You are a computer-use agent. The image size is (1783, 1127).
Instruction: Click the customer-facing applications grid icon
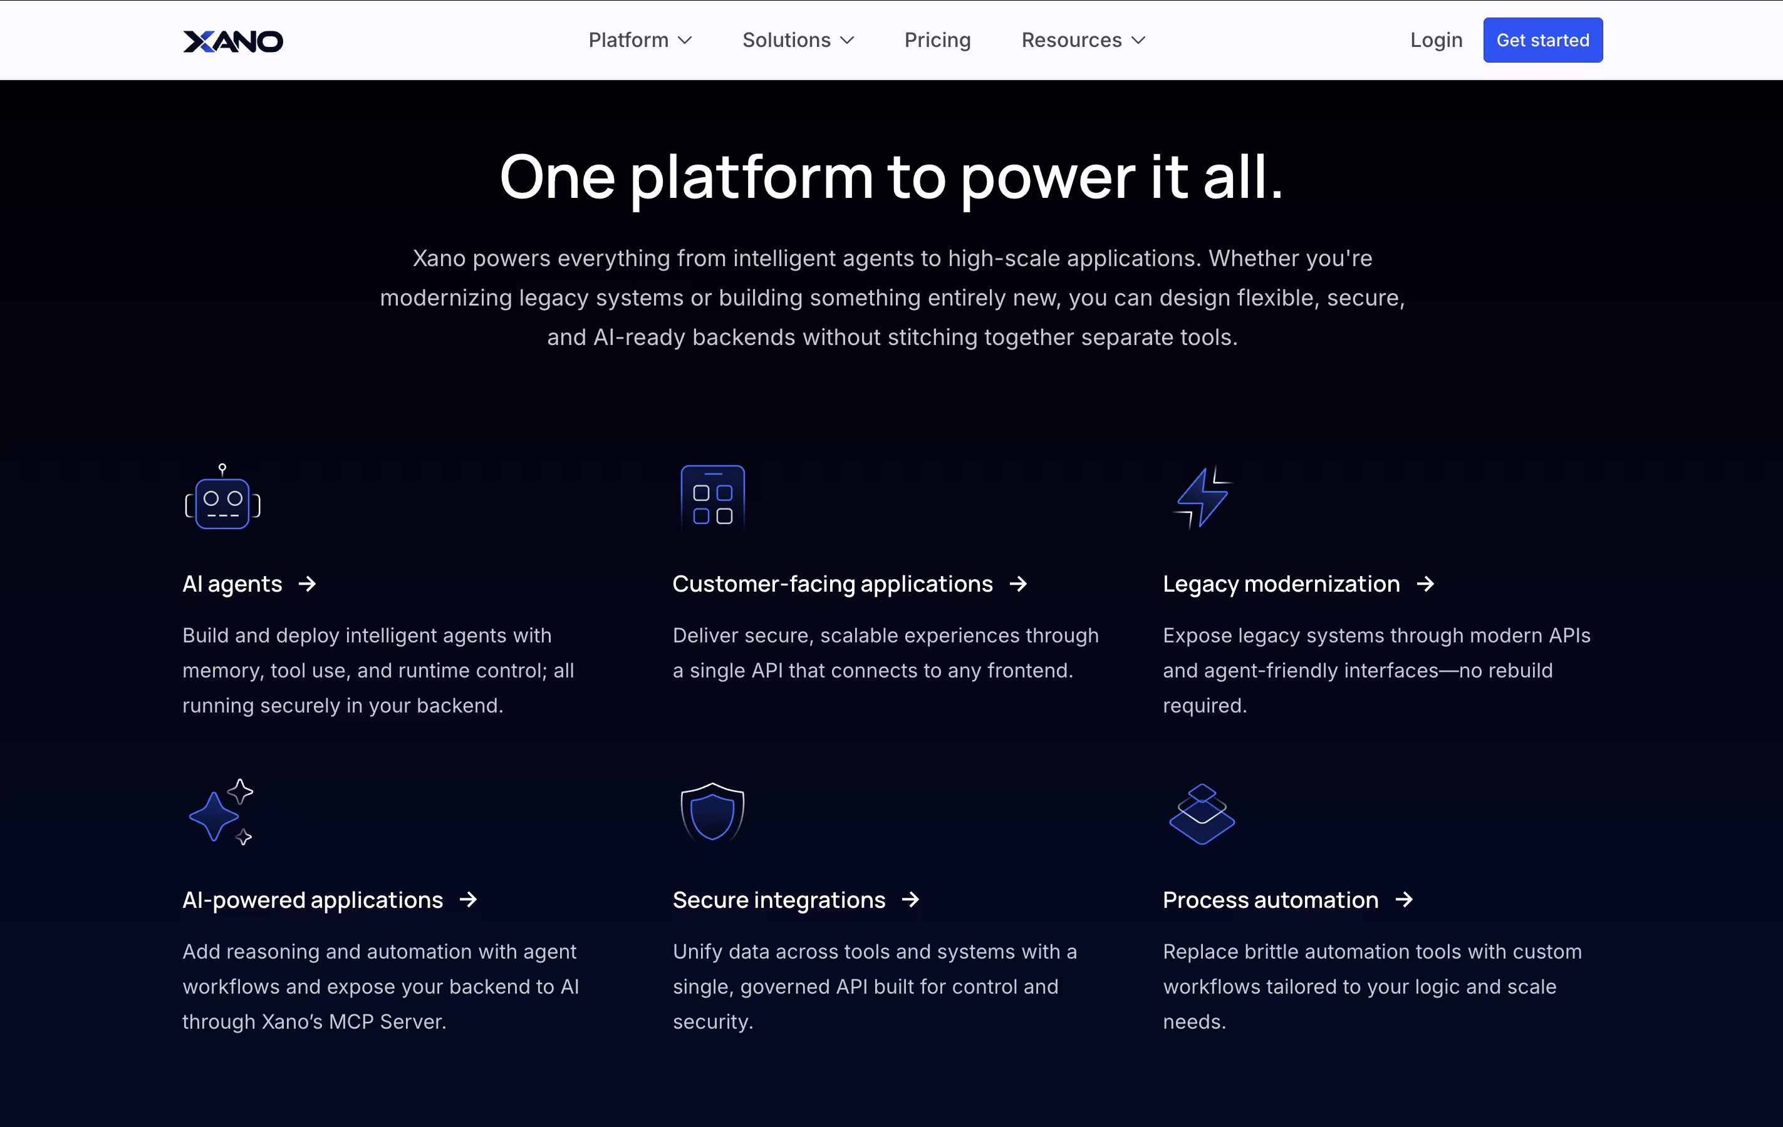click(x=712, y=497)
